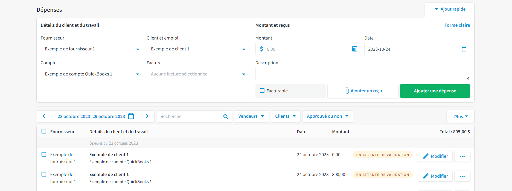Click the status badge of the 0,00 expense
Screen dimensions: 512x191
click(x=383, y=155)
